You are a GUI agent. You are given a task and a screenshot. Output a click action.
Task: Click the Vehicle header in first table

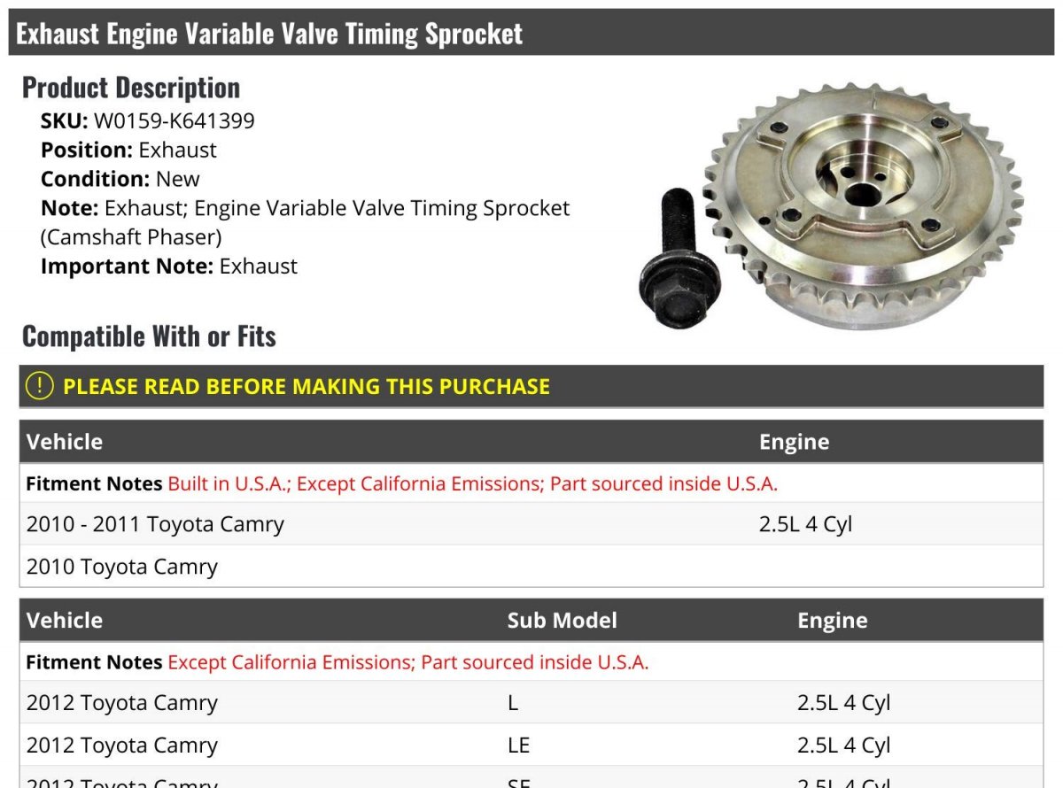[65, 442]
